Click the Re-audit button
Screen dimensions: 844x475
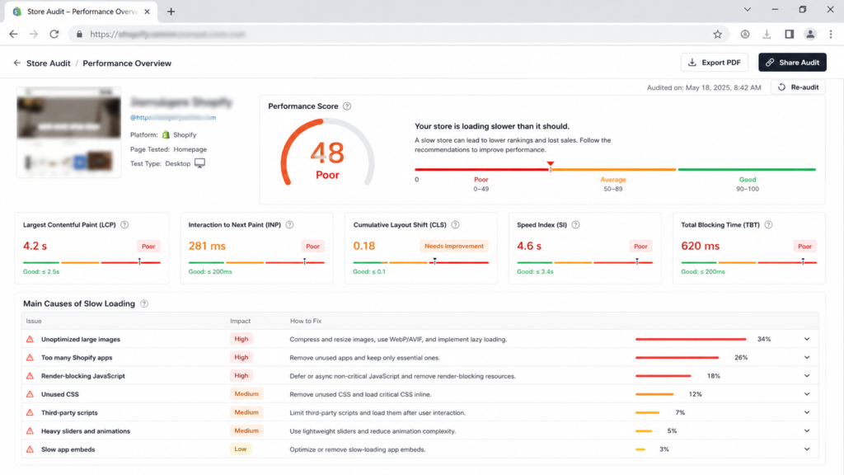pos(798,87)
